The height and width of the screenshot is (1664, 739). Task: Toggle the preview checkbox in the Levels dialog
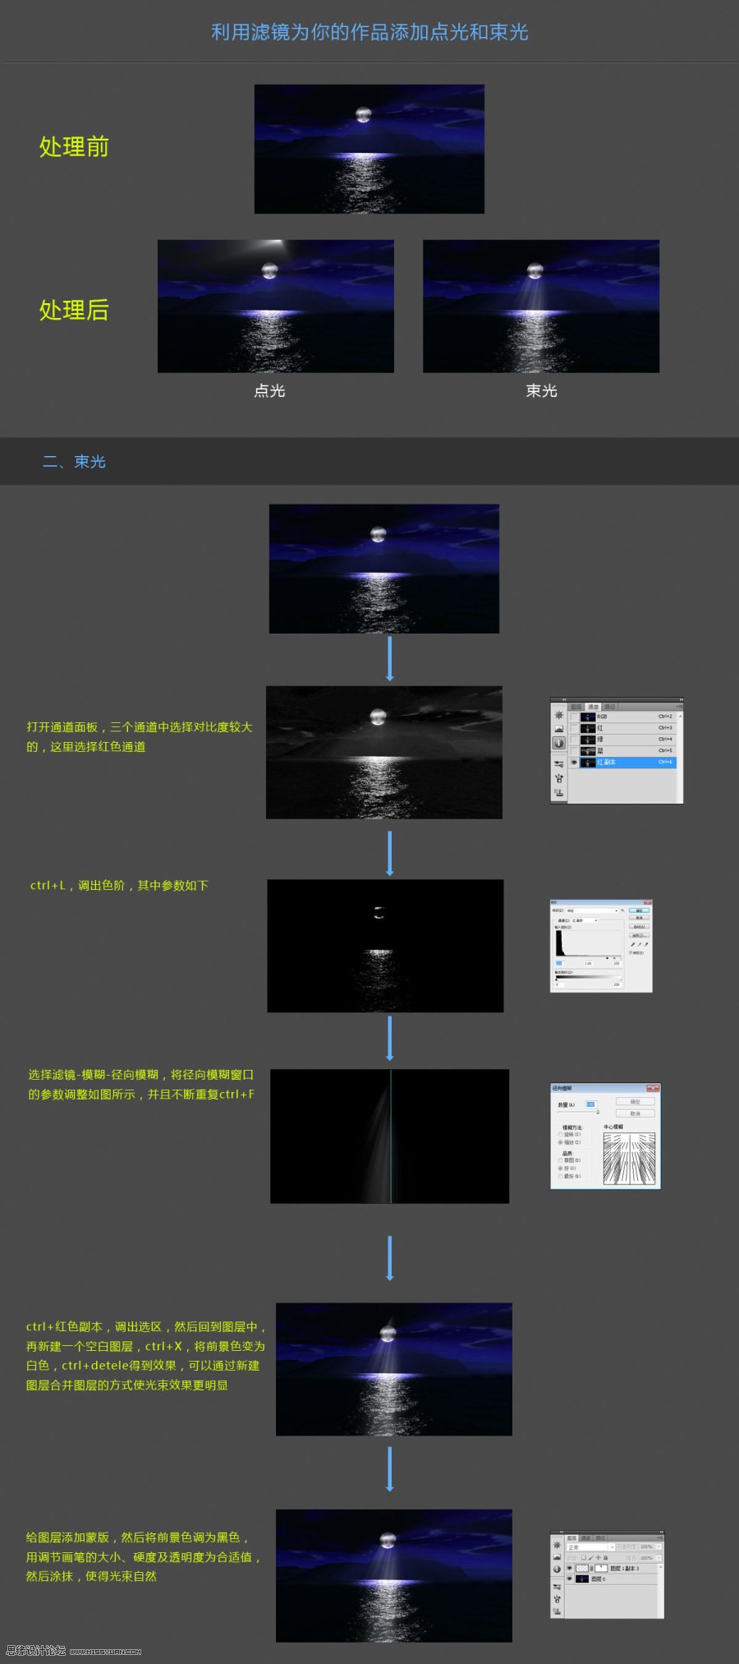tap(630, 952)
